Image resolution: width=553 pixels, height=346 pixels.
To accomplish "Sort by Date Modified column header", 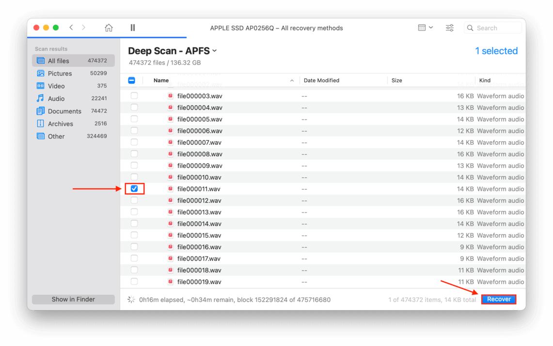I will pyautogui.click(x=321, y=80).
